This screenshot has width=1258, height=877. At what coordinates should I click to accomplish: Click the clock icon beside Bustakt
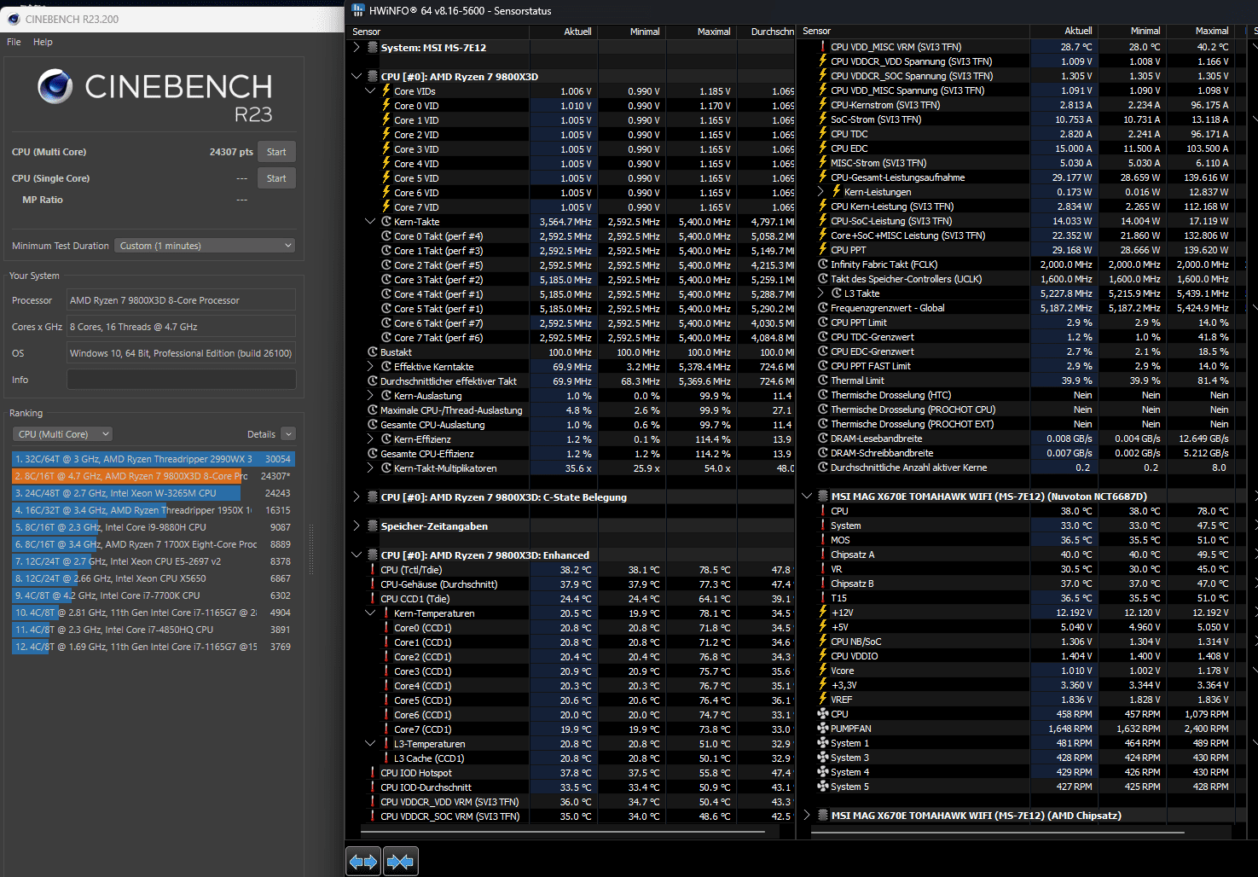(373, 351)
